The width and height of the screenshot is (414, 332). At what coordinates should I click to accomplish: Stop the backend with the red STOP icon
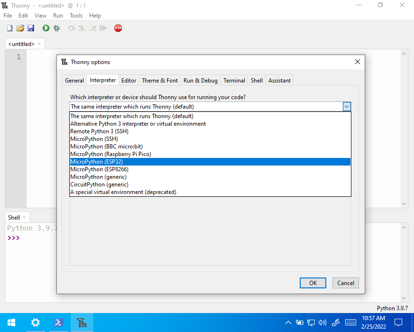[x=118, y=28]
